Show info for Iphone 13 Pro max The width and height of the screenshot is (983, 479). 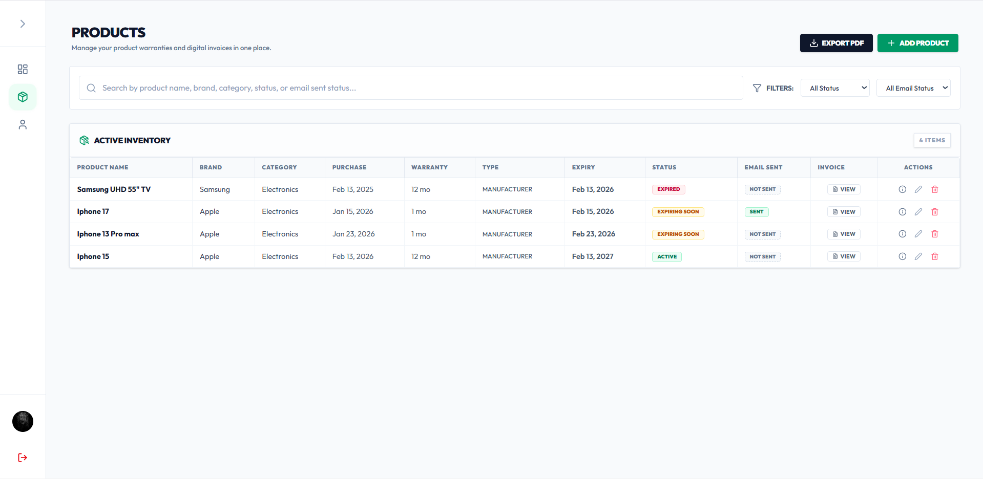902,234
